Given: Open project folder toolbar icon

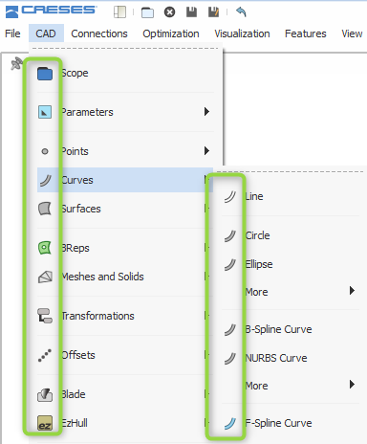Looking at the screenshot, I should coord(147,12).
